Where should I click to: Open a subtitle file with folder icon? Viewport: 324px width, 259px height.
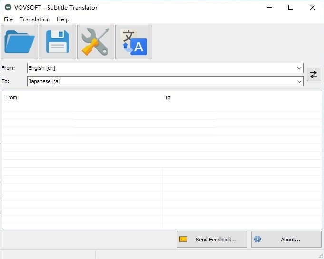(x=20, y=42)
